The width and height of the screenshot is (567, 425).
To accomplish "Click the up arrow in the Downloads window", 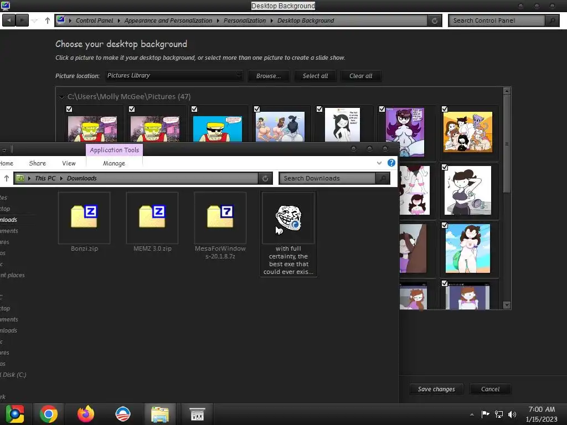I will click(x=7, y=178).
